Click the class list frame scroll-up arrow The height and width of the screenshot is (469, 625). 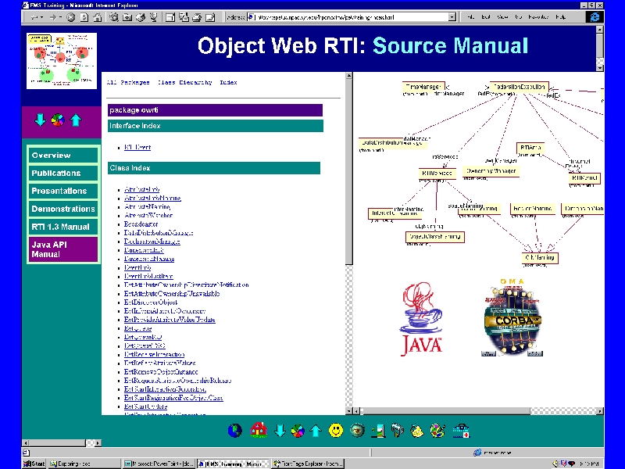pyautogui.click(x=348, y=76)
